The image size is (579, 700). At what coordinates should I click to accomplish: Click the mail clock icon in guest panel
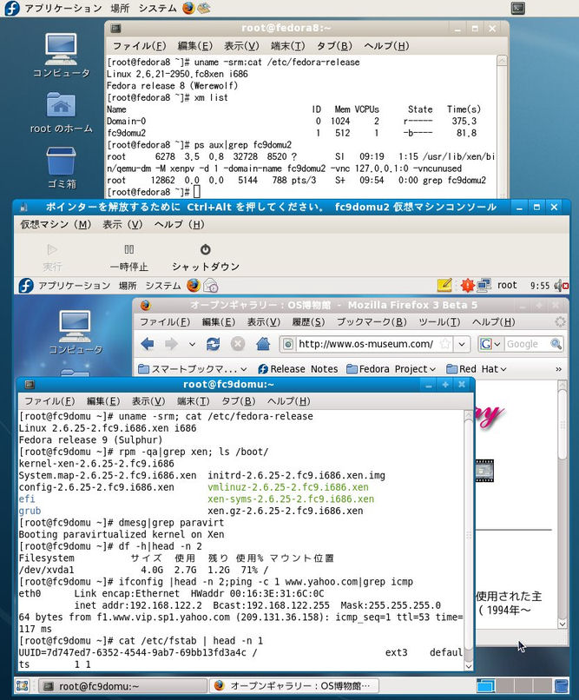(211, 286)
